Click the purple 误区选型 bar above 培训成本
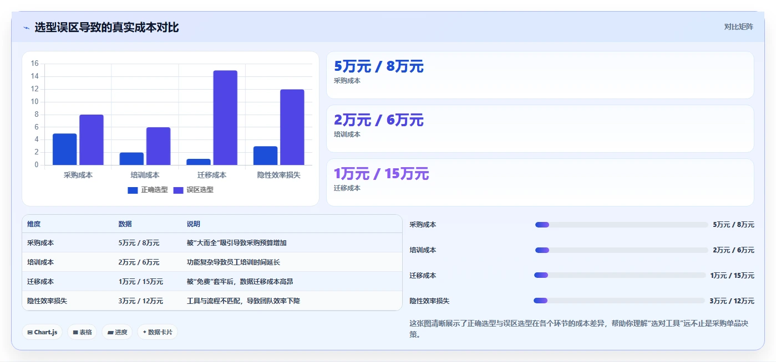 (x=158, y=146)
